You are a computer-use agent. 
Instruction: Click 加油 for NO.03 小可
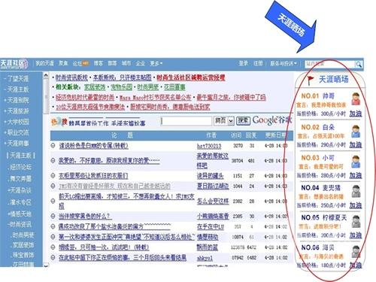pos(356,175)
